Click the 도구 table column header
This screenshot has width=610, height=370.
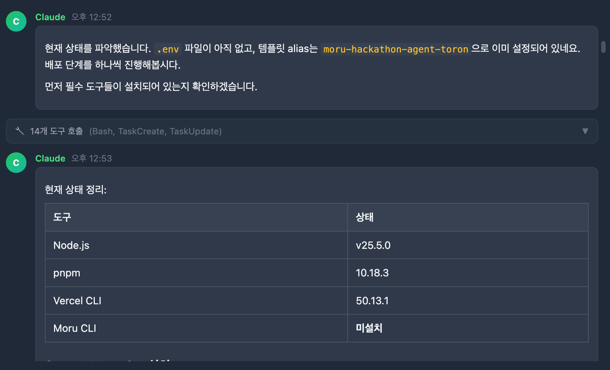[62, 217]
